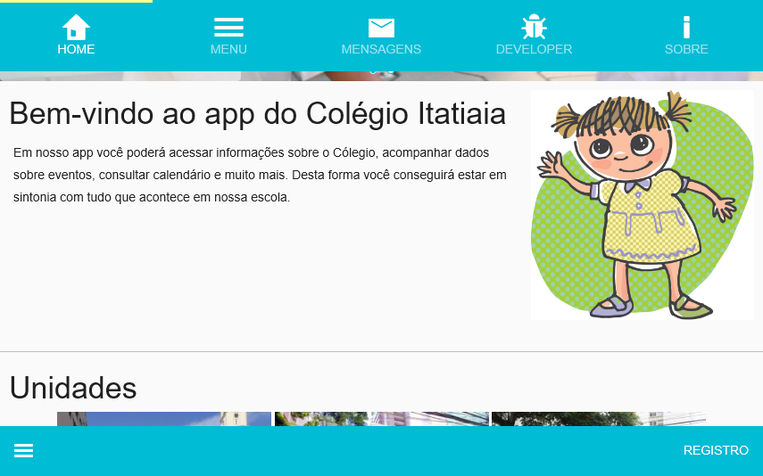
Task: Switch to the HOME tab label
Action: coord(76,49)
